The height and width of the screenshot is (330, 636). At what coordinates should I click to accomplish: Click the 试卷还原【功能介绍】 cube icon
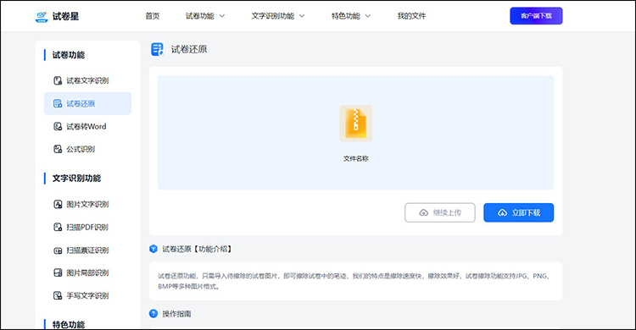pos(153,249)
